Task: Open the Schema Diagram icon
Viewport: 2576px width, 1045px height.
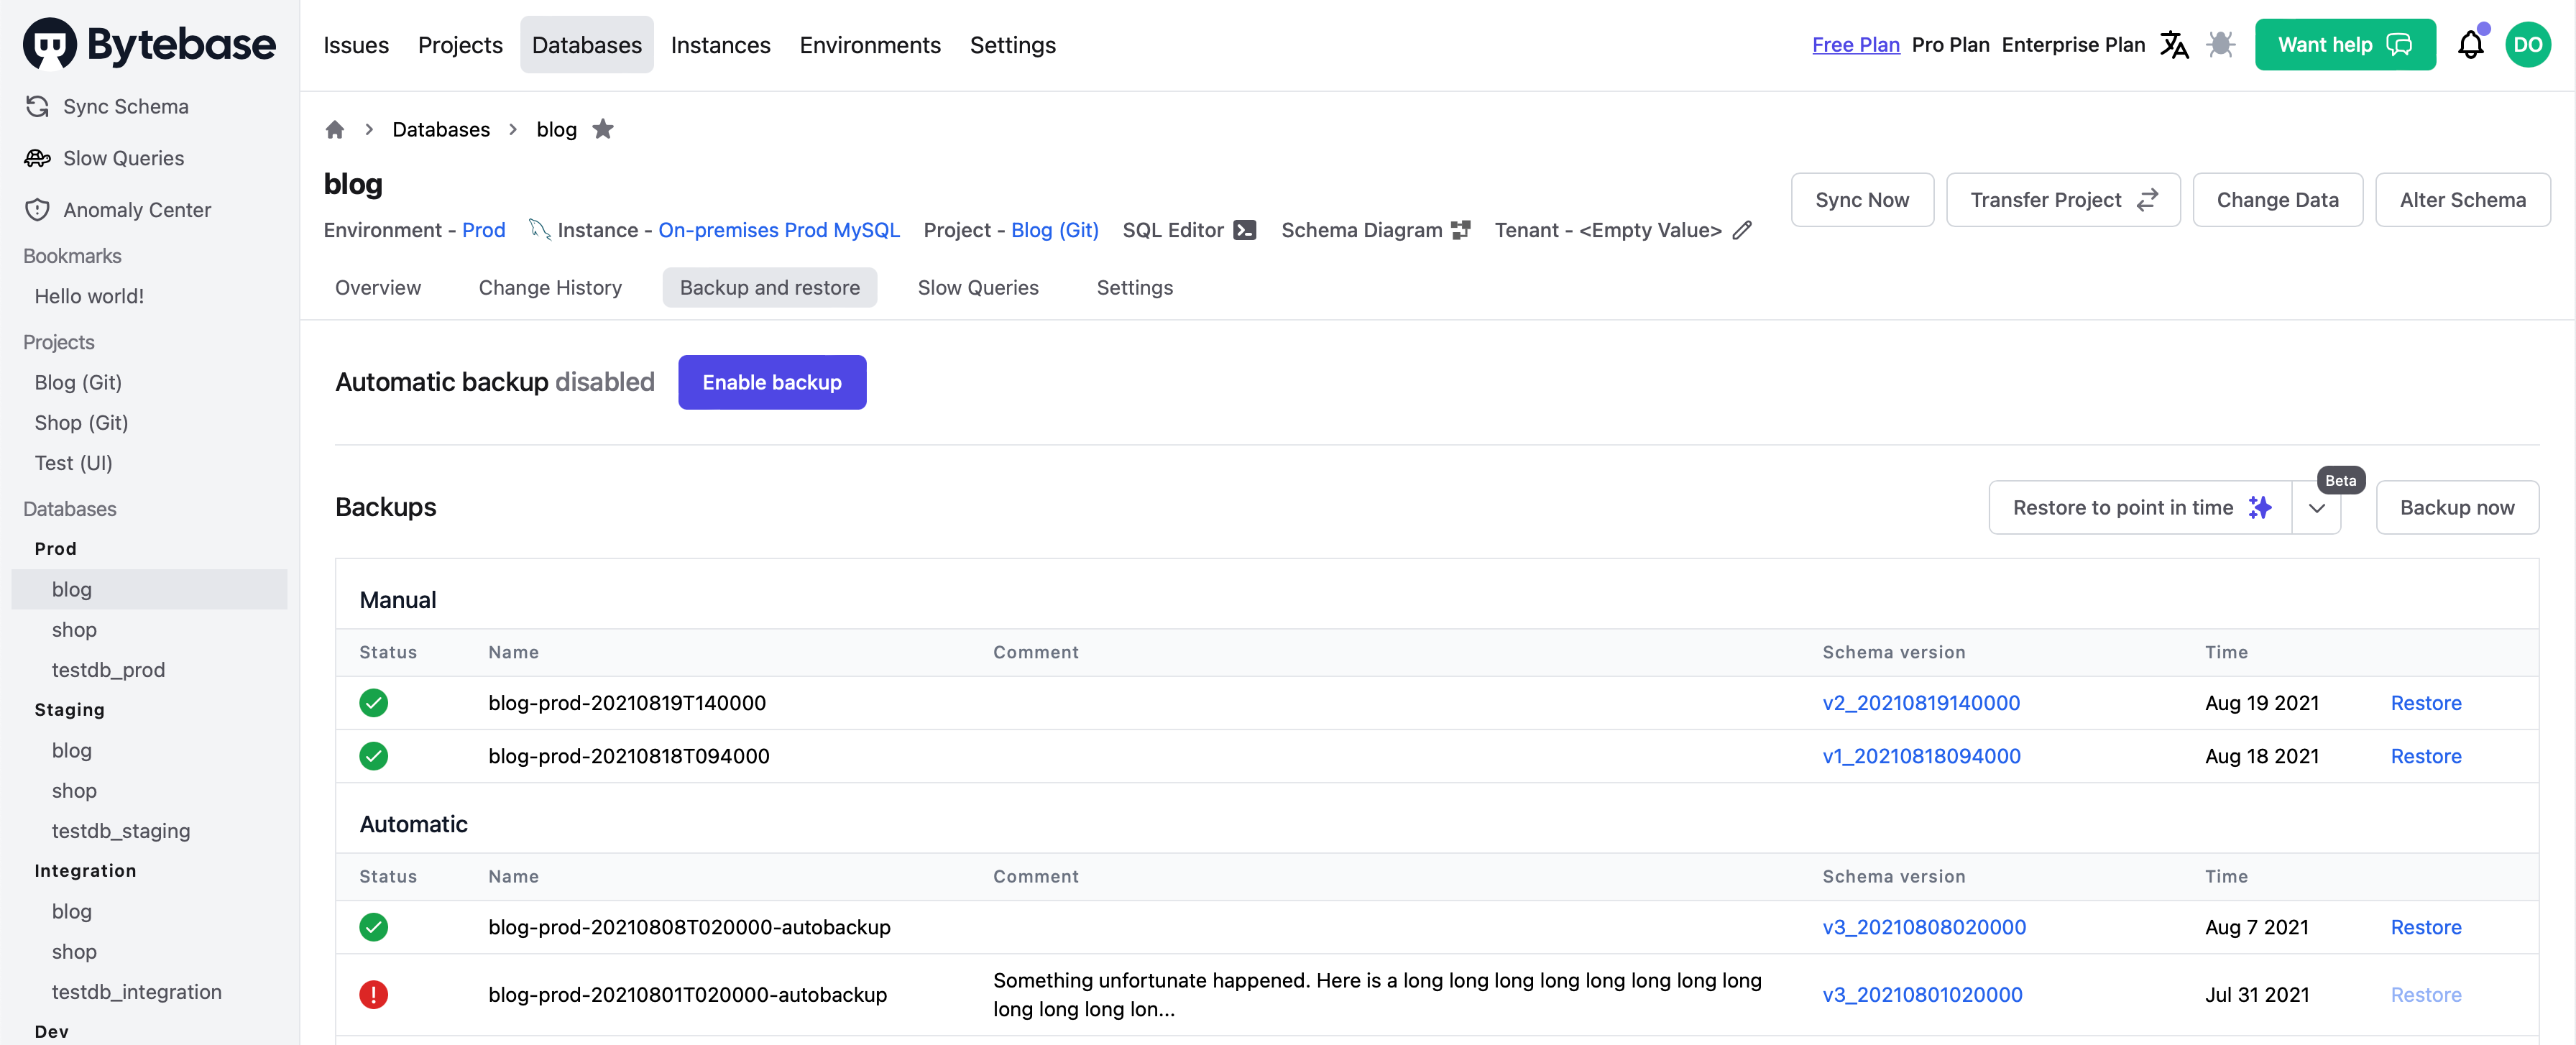Action: tap(1461, 230)
